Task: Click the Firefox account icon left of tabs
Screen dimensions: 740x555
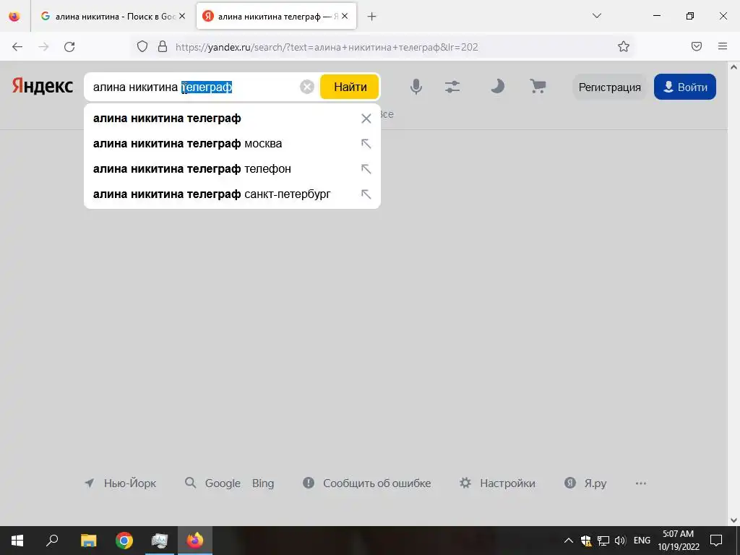Action: click(x=14, y=16)
